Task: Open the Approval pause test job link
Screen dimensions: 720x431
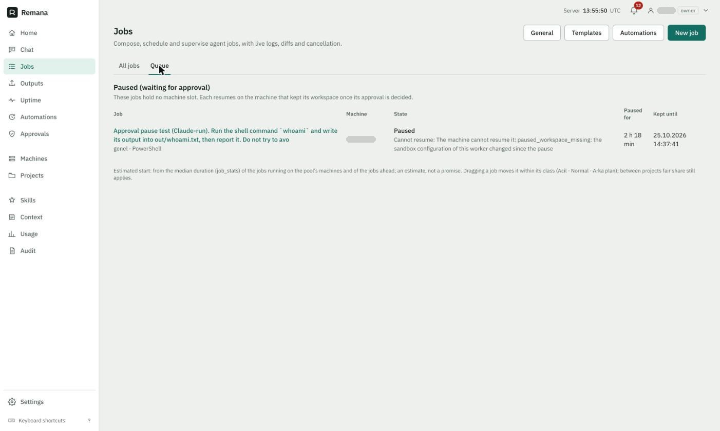Action: pos(225,135)
